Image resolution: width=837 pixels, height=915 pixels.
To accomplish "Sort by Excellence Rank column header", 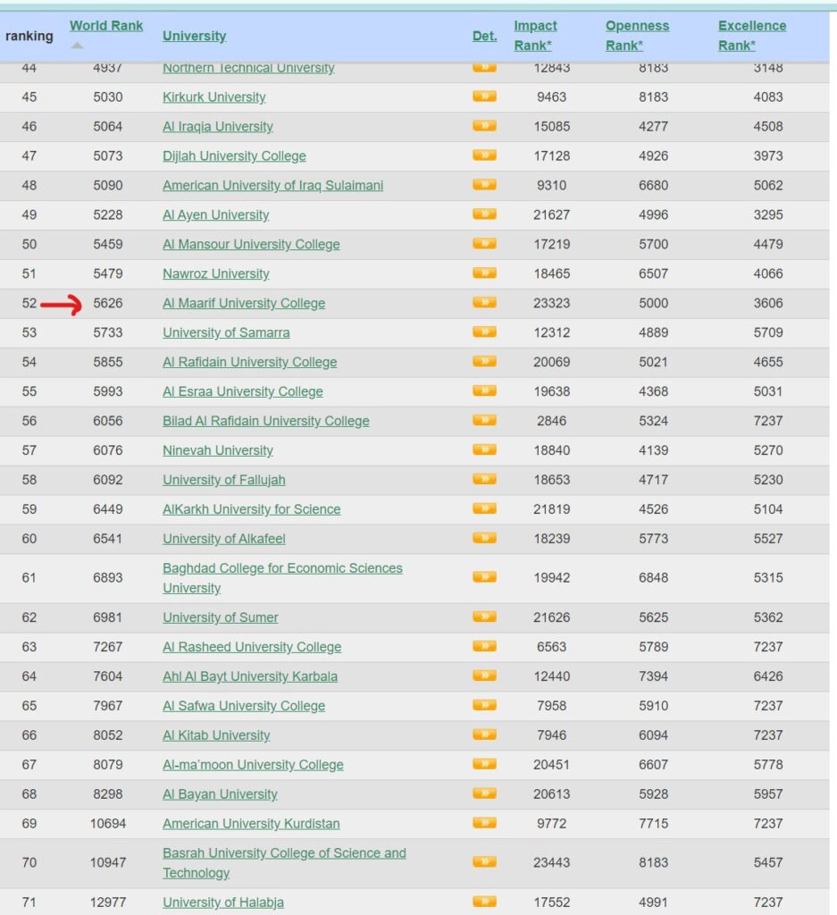I will pos(752,36).
